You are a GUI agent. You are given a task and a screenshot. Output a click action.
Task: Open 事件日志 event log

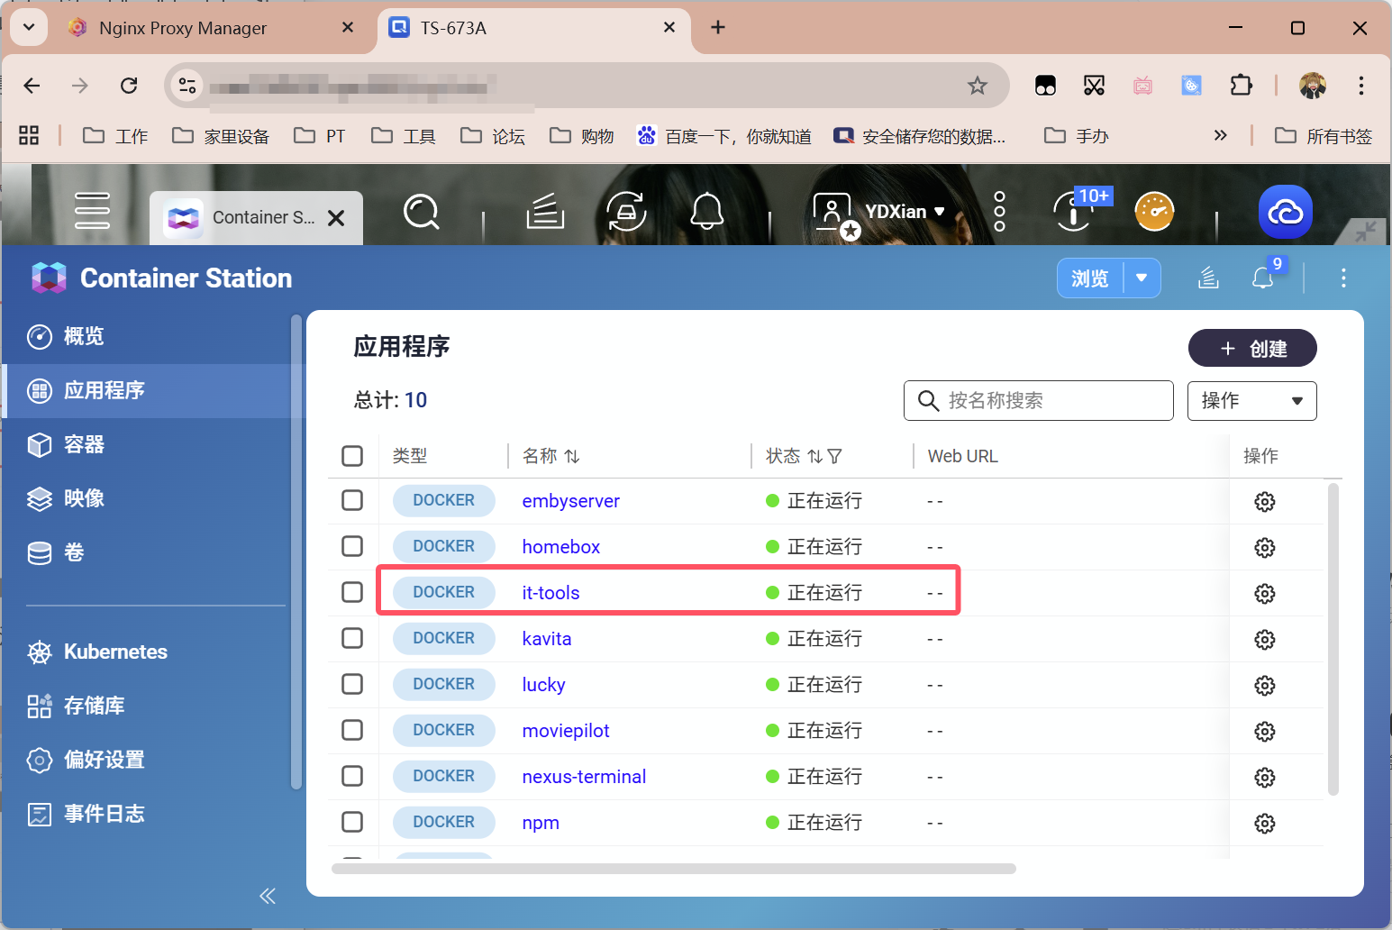104,813
